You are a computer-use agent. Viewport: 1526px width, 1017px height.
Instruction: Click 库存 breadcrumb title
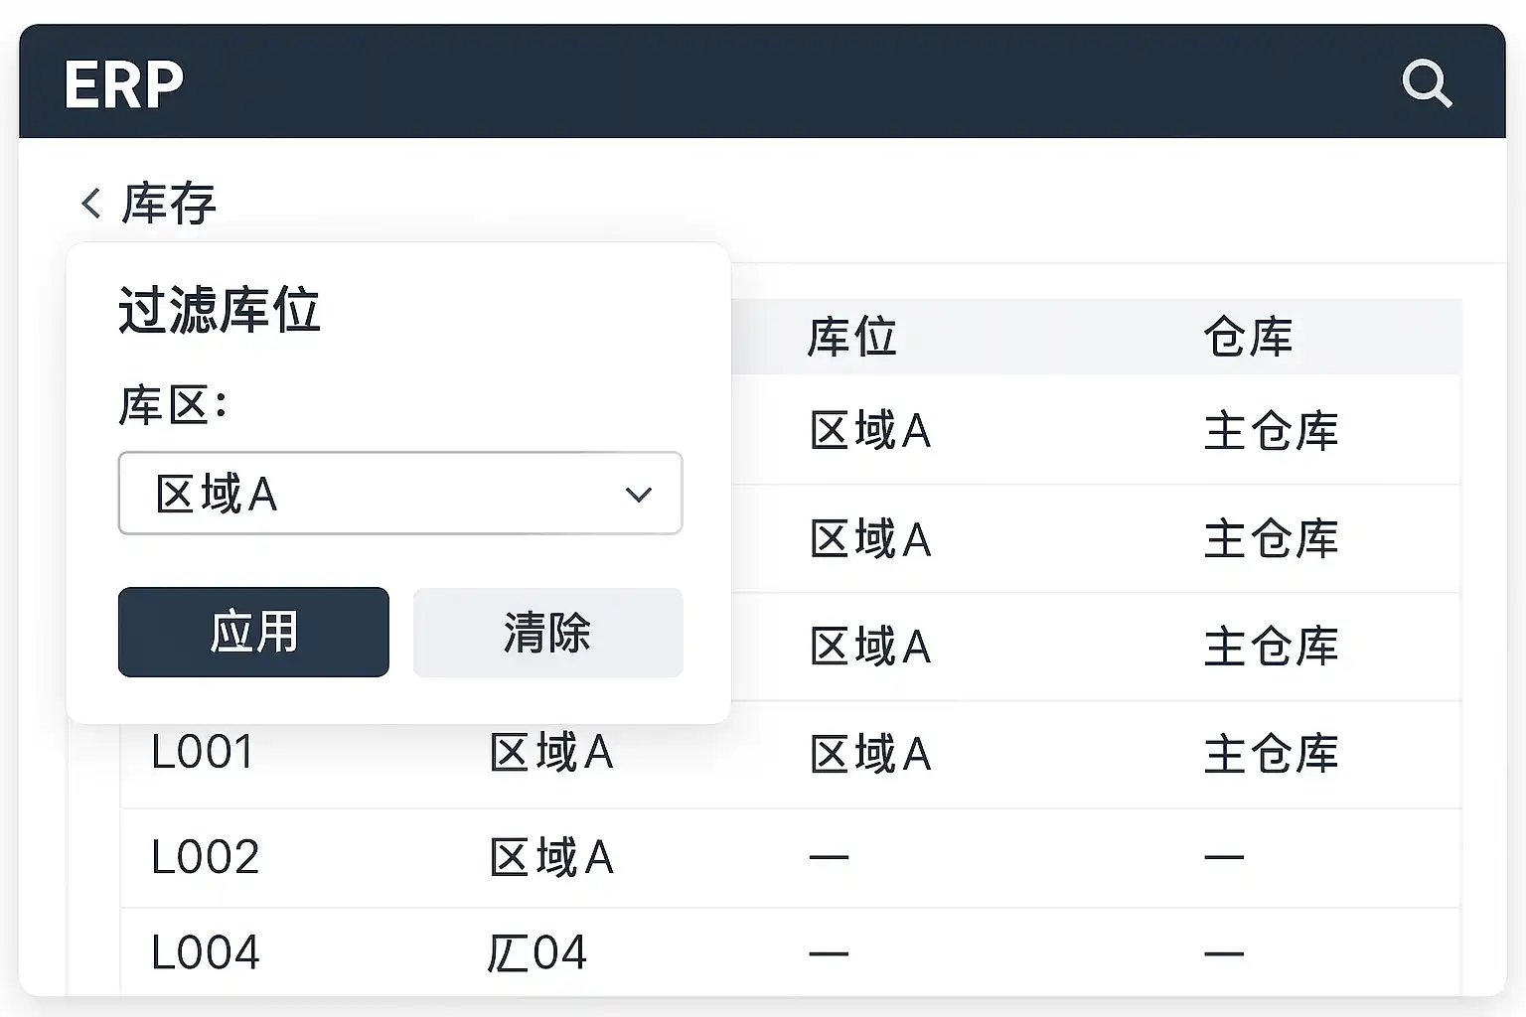click(x=169, y=204)
